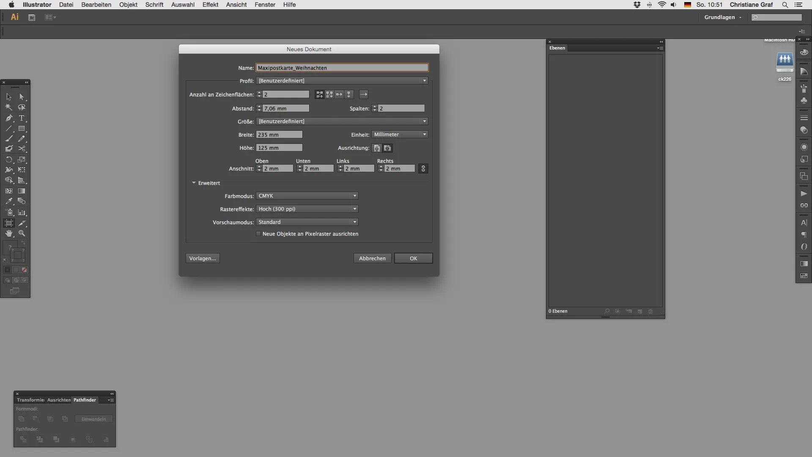
Task: Switch to the Ausrichten tab
Action: point(59,400)
